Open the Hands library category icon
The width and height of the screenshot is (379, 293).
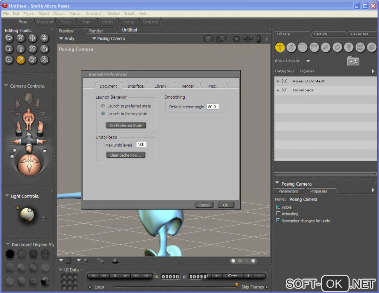click(x=325, y=47)
